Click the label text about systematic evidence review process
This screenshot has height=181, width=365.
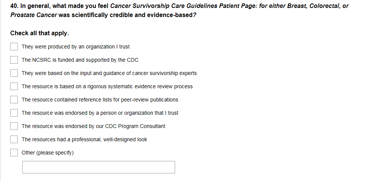(x=107, y=86)
